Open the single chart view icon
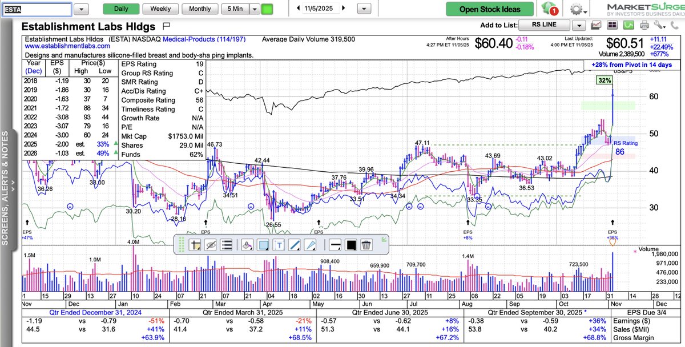This screenshot has width=685, height=347. click(597, 25)
